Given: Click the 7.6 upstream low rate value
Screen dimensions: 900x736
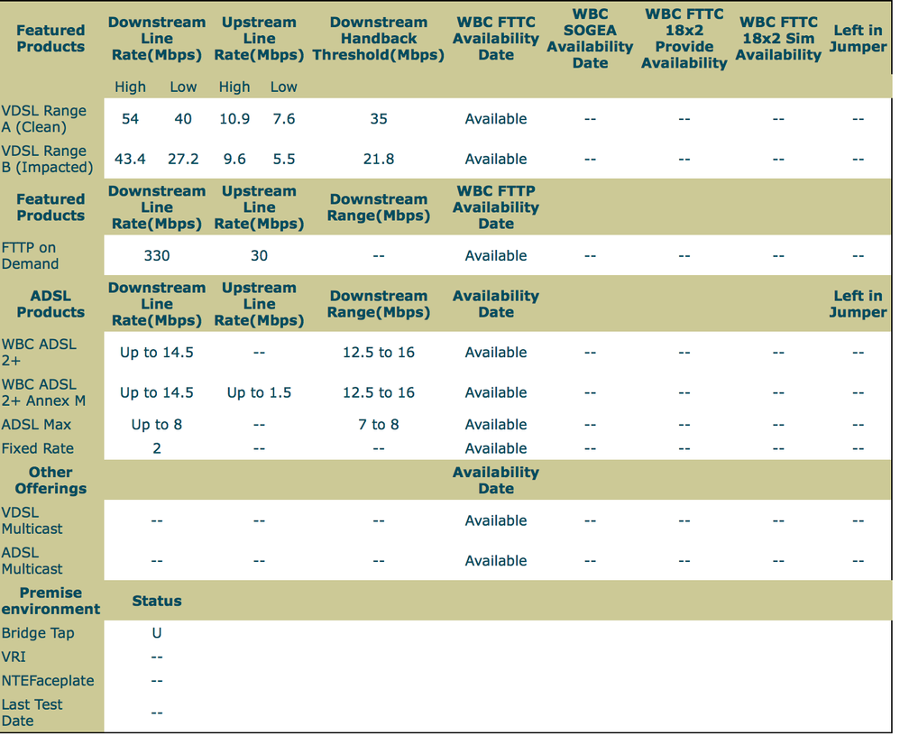Looking at the screenshot, I should 284,119.
